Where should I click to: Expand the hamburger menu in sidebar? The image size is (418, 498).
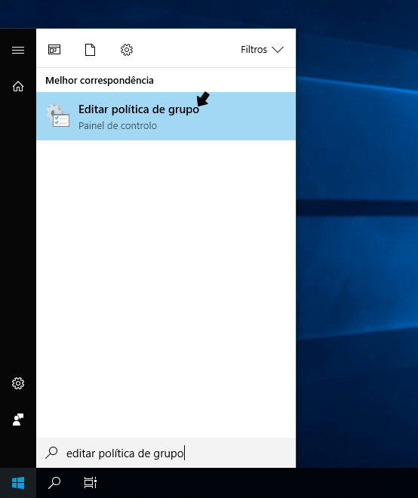pos(18,50)
